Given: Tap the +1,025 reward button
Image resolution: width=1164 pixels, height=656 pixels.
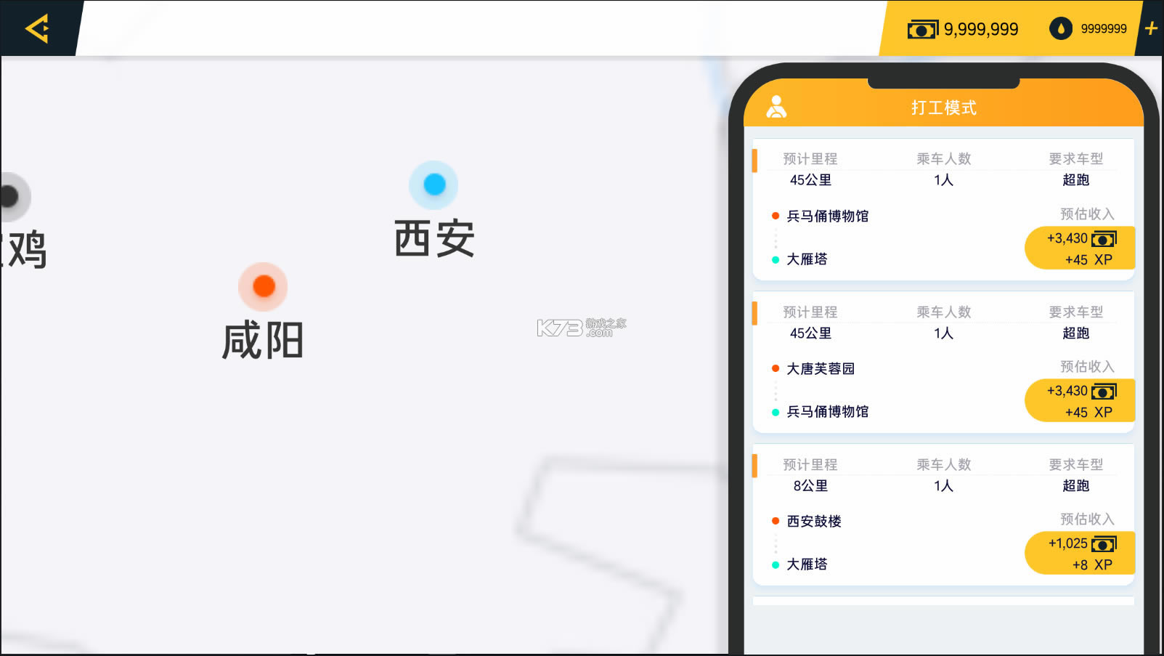Looking at the screenshot, I should click(x=1080, y=554).
